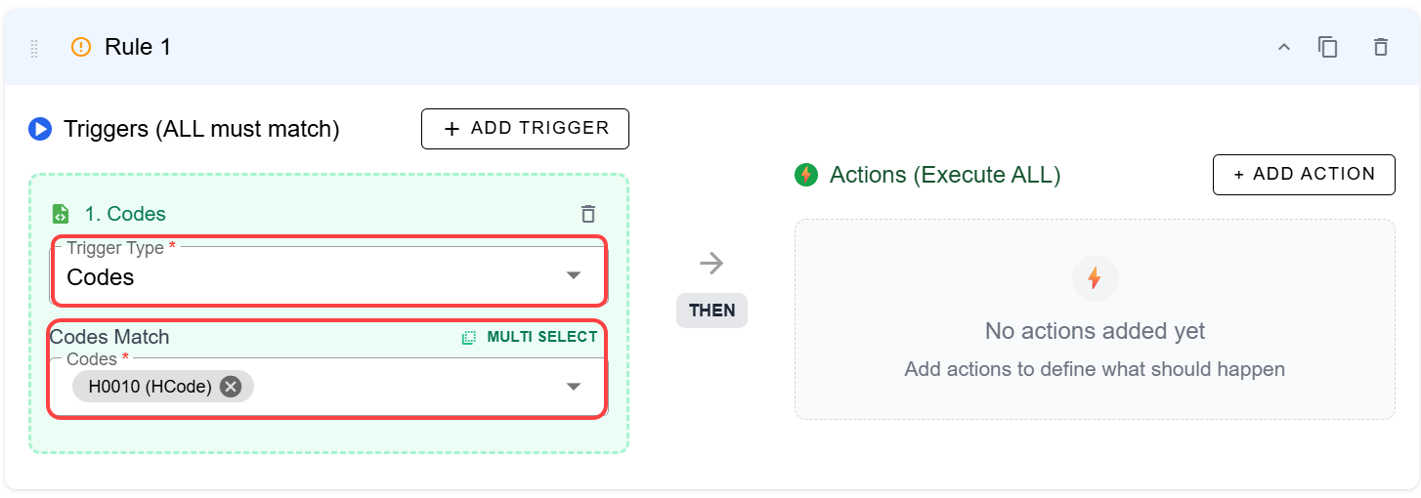Click the blue Triggers play icon
Screen dimensions: 1421x498
(40, 129)
